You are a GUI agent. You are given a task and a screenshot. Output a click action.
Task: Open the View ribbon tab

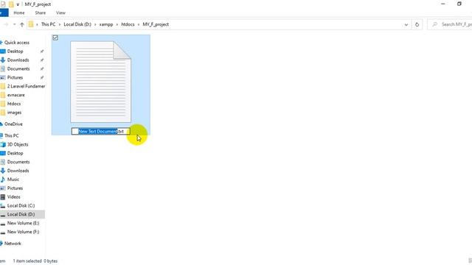tap(60, 13)
